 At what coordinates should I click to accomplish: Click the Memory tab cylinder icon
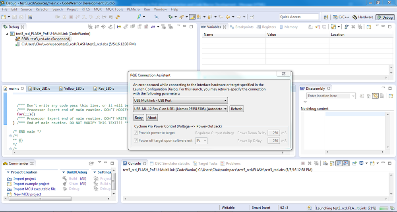281,27
